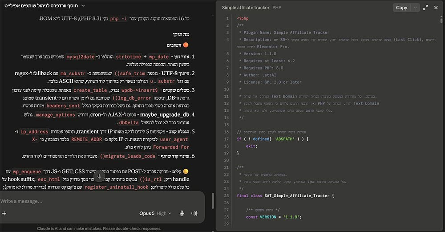Copy the artifact code
Screen dimensions: 445x232
[401, 8]
